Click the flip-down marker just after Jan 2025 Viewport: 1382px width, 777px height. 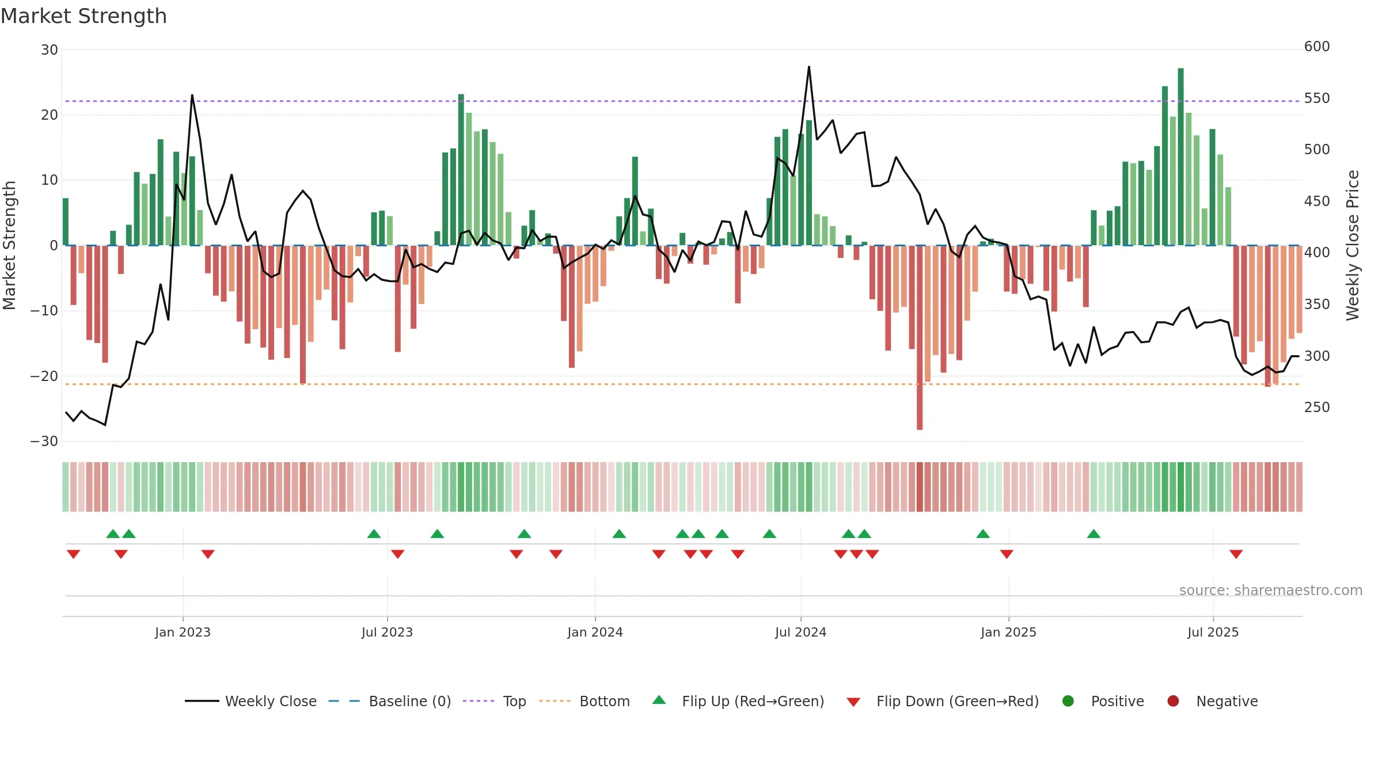point(1007,554)
